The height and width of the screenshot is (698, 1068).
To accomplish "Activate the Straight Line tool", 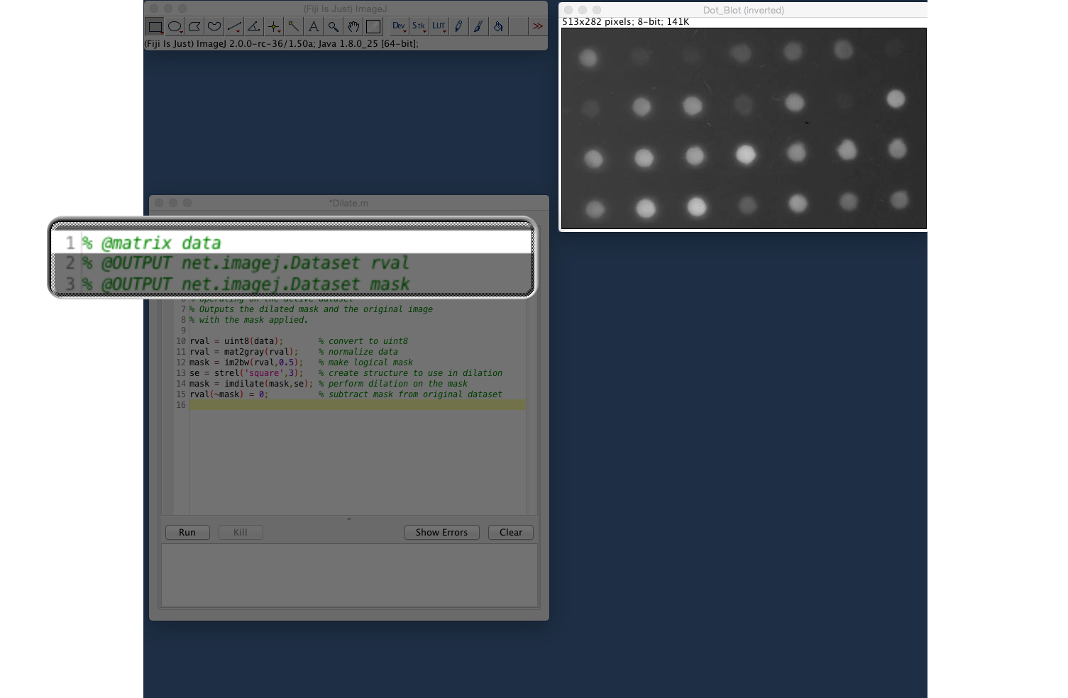I will coord(234,27).
